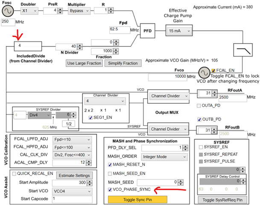Open the RFoutB output MUX dropdown

coord(169,129)
